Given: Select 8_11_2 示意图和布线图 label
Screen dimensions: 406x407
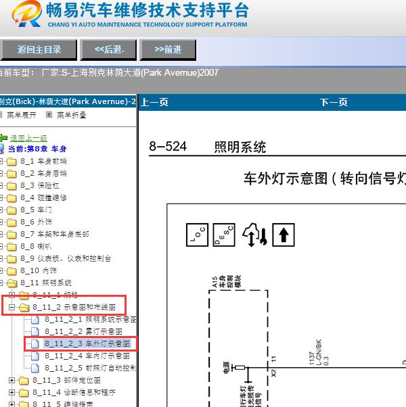Looking at the screenshot, I should pos(74,308).
